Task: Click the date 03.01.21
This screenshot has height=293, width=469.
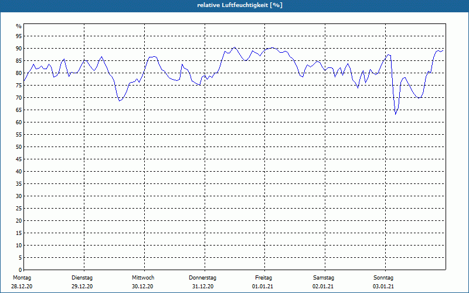Action: coord(383,287)
